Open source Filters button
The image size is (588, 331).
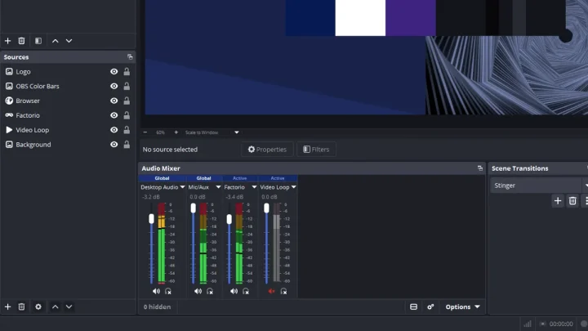pyautogui.click(x=316, y=150)
